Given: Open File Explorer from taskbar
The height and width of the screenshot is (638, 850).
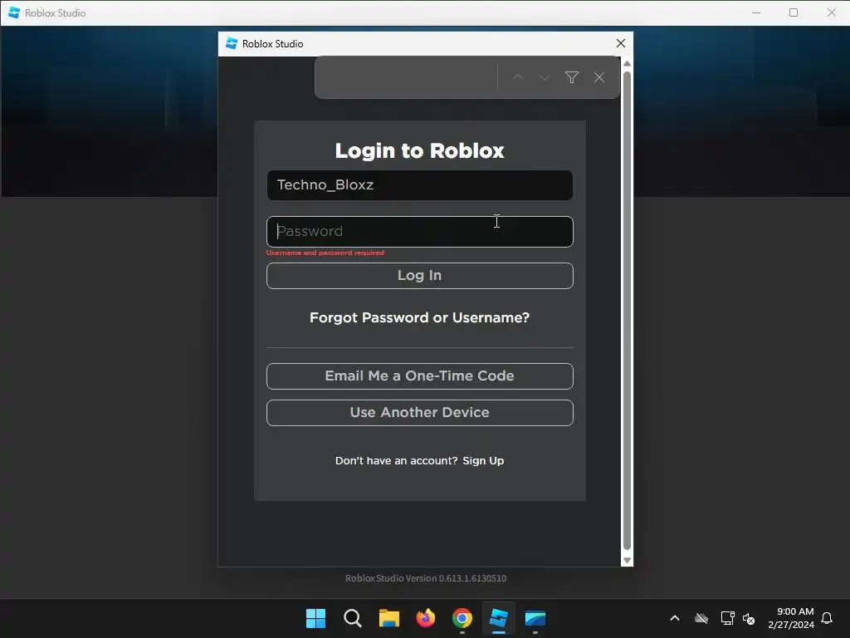Looking at the screenshot, I should click(x=388, y=618).
